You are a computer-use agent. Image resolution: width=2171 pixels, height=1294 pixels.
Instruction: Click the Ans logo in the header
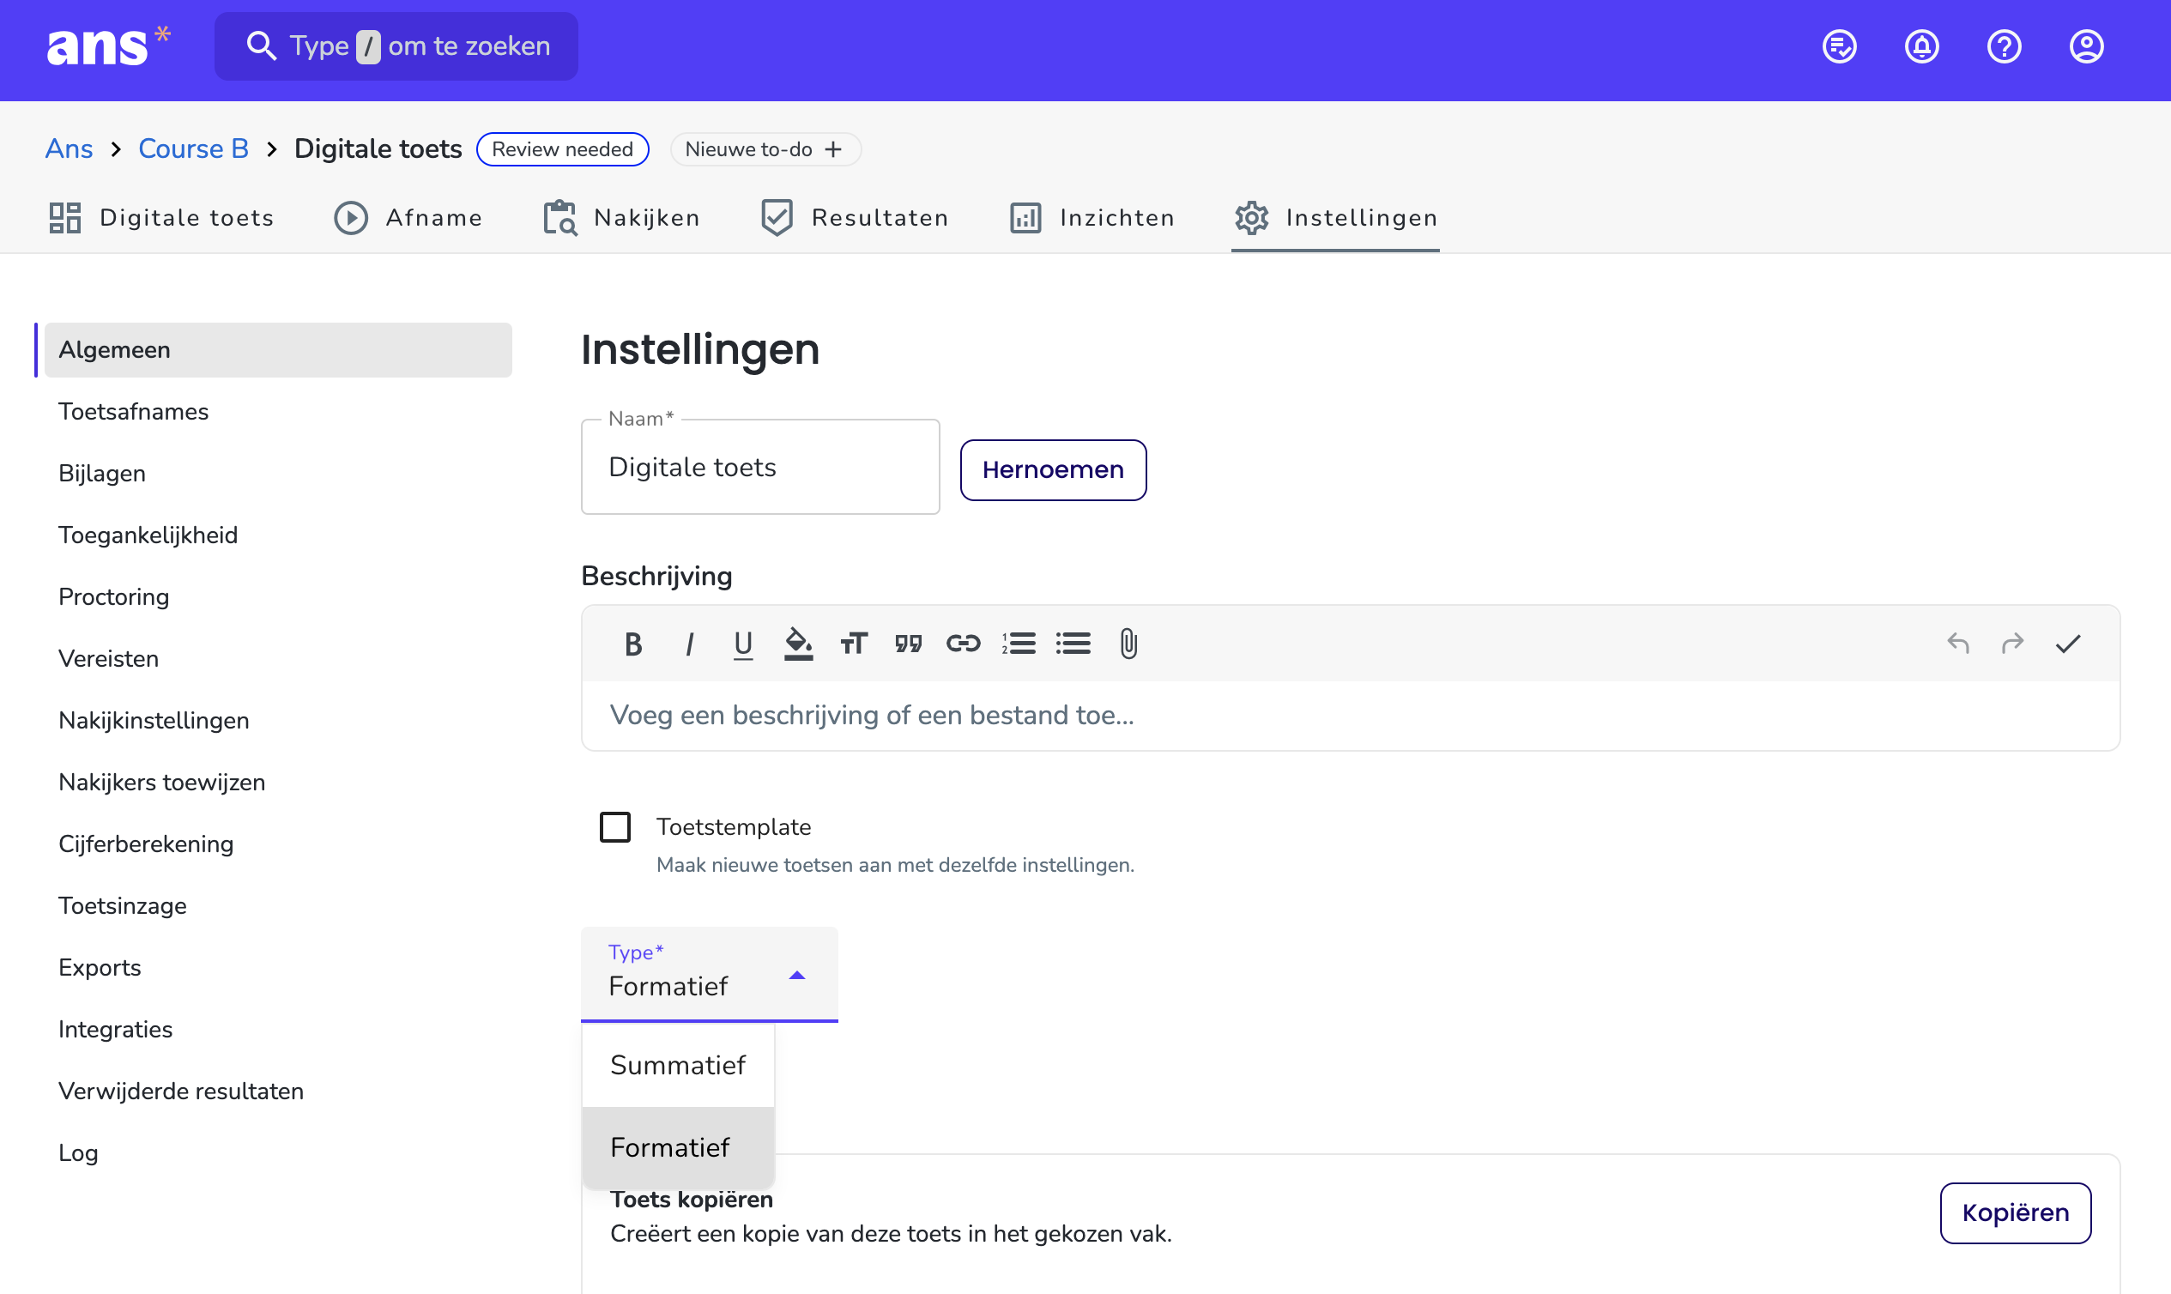(108, 46)
